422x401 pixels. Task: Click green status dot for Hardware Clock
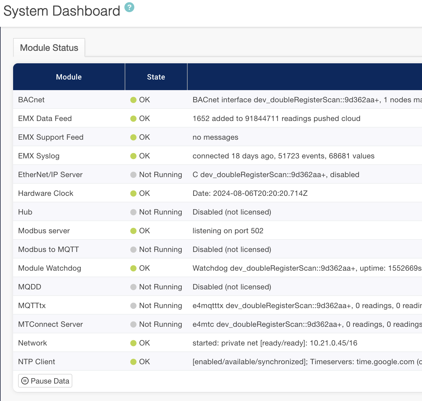point(133,193)
